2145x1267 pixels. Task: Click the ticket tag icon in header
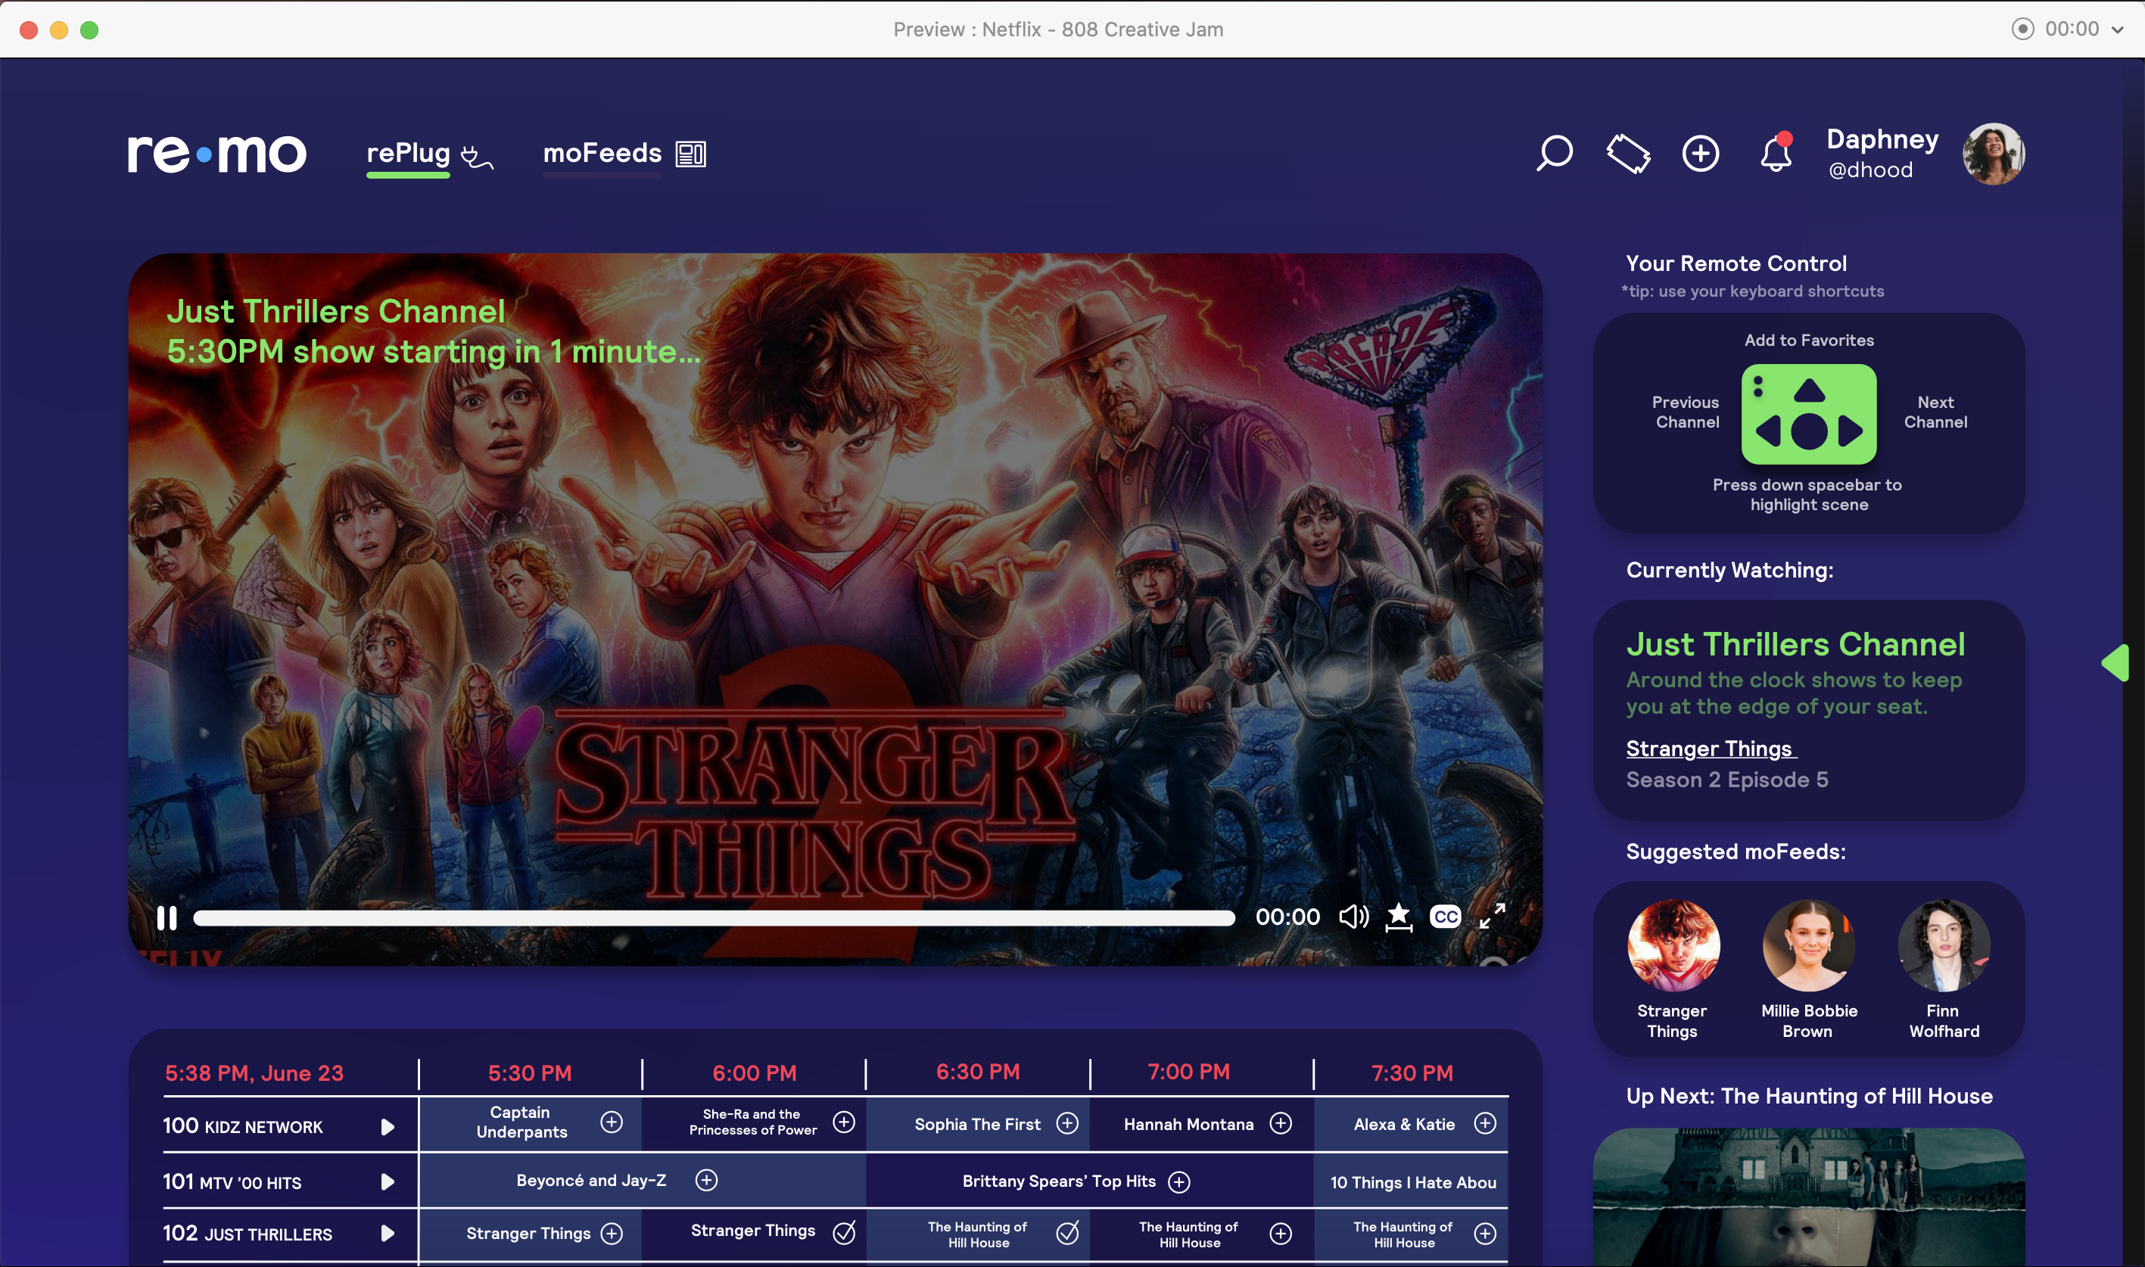point(1628,154)
